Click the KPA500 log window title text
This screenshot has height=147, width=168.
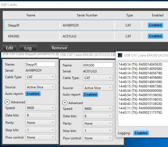(146, 55)
